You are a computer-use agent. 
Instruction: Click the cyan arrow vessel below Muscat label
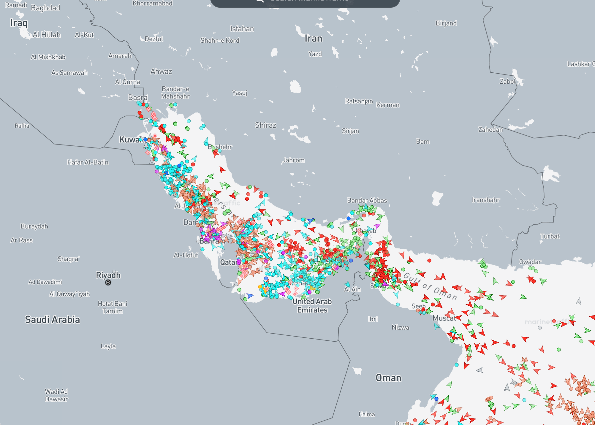(x=436, y=326)
